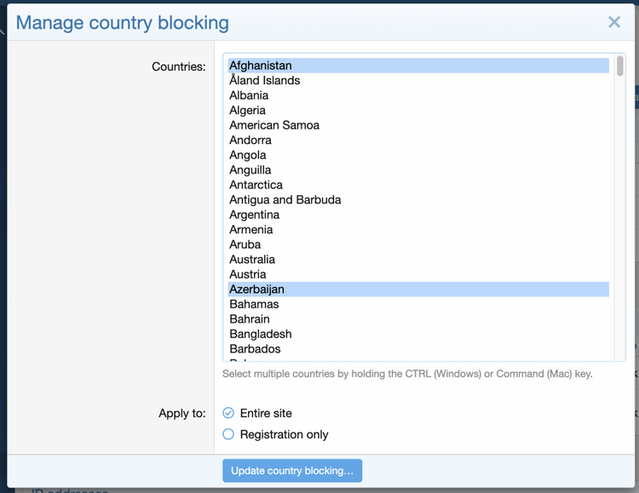639x493 pixels.
Task: Select the Entire site radio option
Action: tap(228, 413)
